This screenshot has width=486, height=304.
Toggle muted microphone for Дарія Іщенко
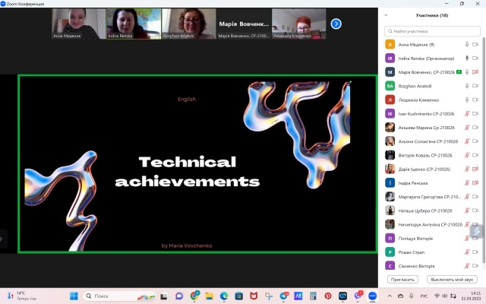tap(467, 169)
